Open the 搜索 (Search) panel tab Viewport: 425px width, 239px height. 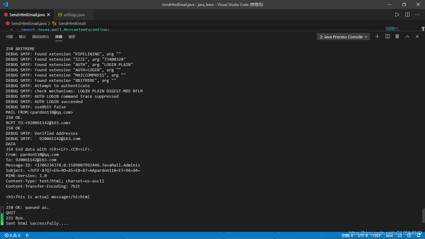(x=72, y=37)
